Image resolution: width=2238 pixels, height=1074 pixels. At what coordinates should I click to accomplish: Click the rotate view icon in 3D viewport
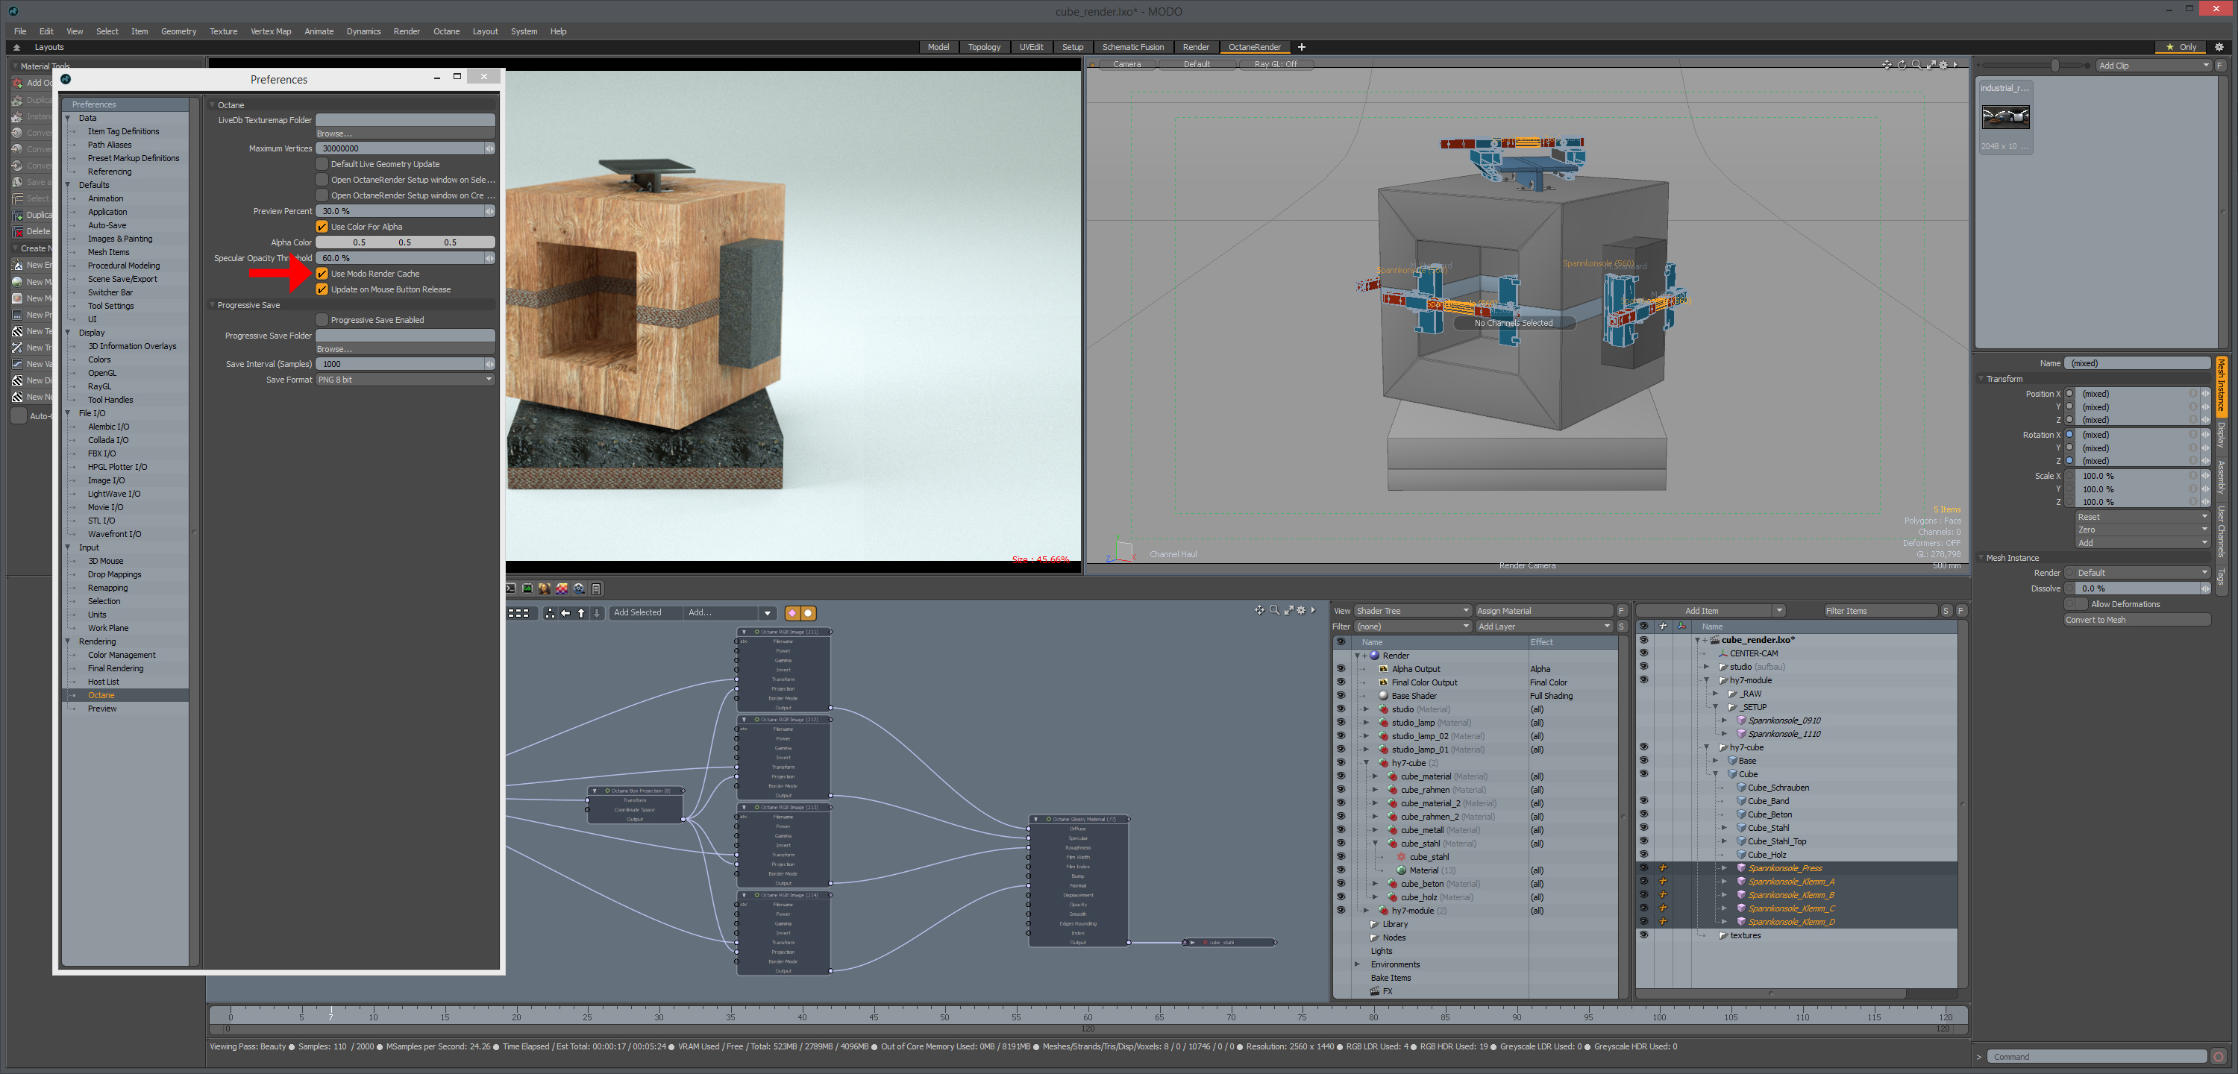tap(1902, 64)
